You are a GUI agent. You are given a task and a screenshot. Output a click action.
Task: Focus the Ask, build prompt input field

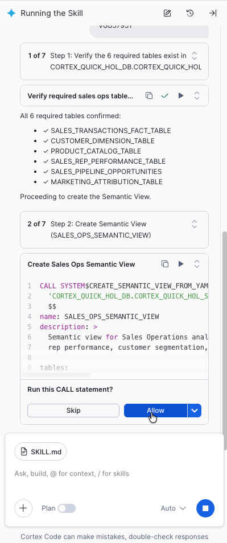[114, 474]
